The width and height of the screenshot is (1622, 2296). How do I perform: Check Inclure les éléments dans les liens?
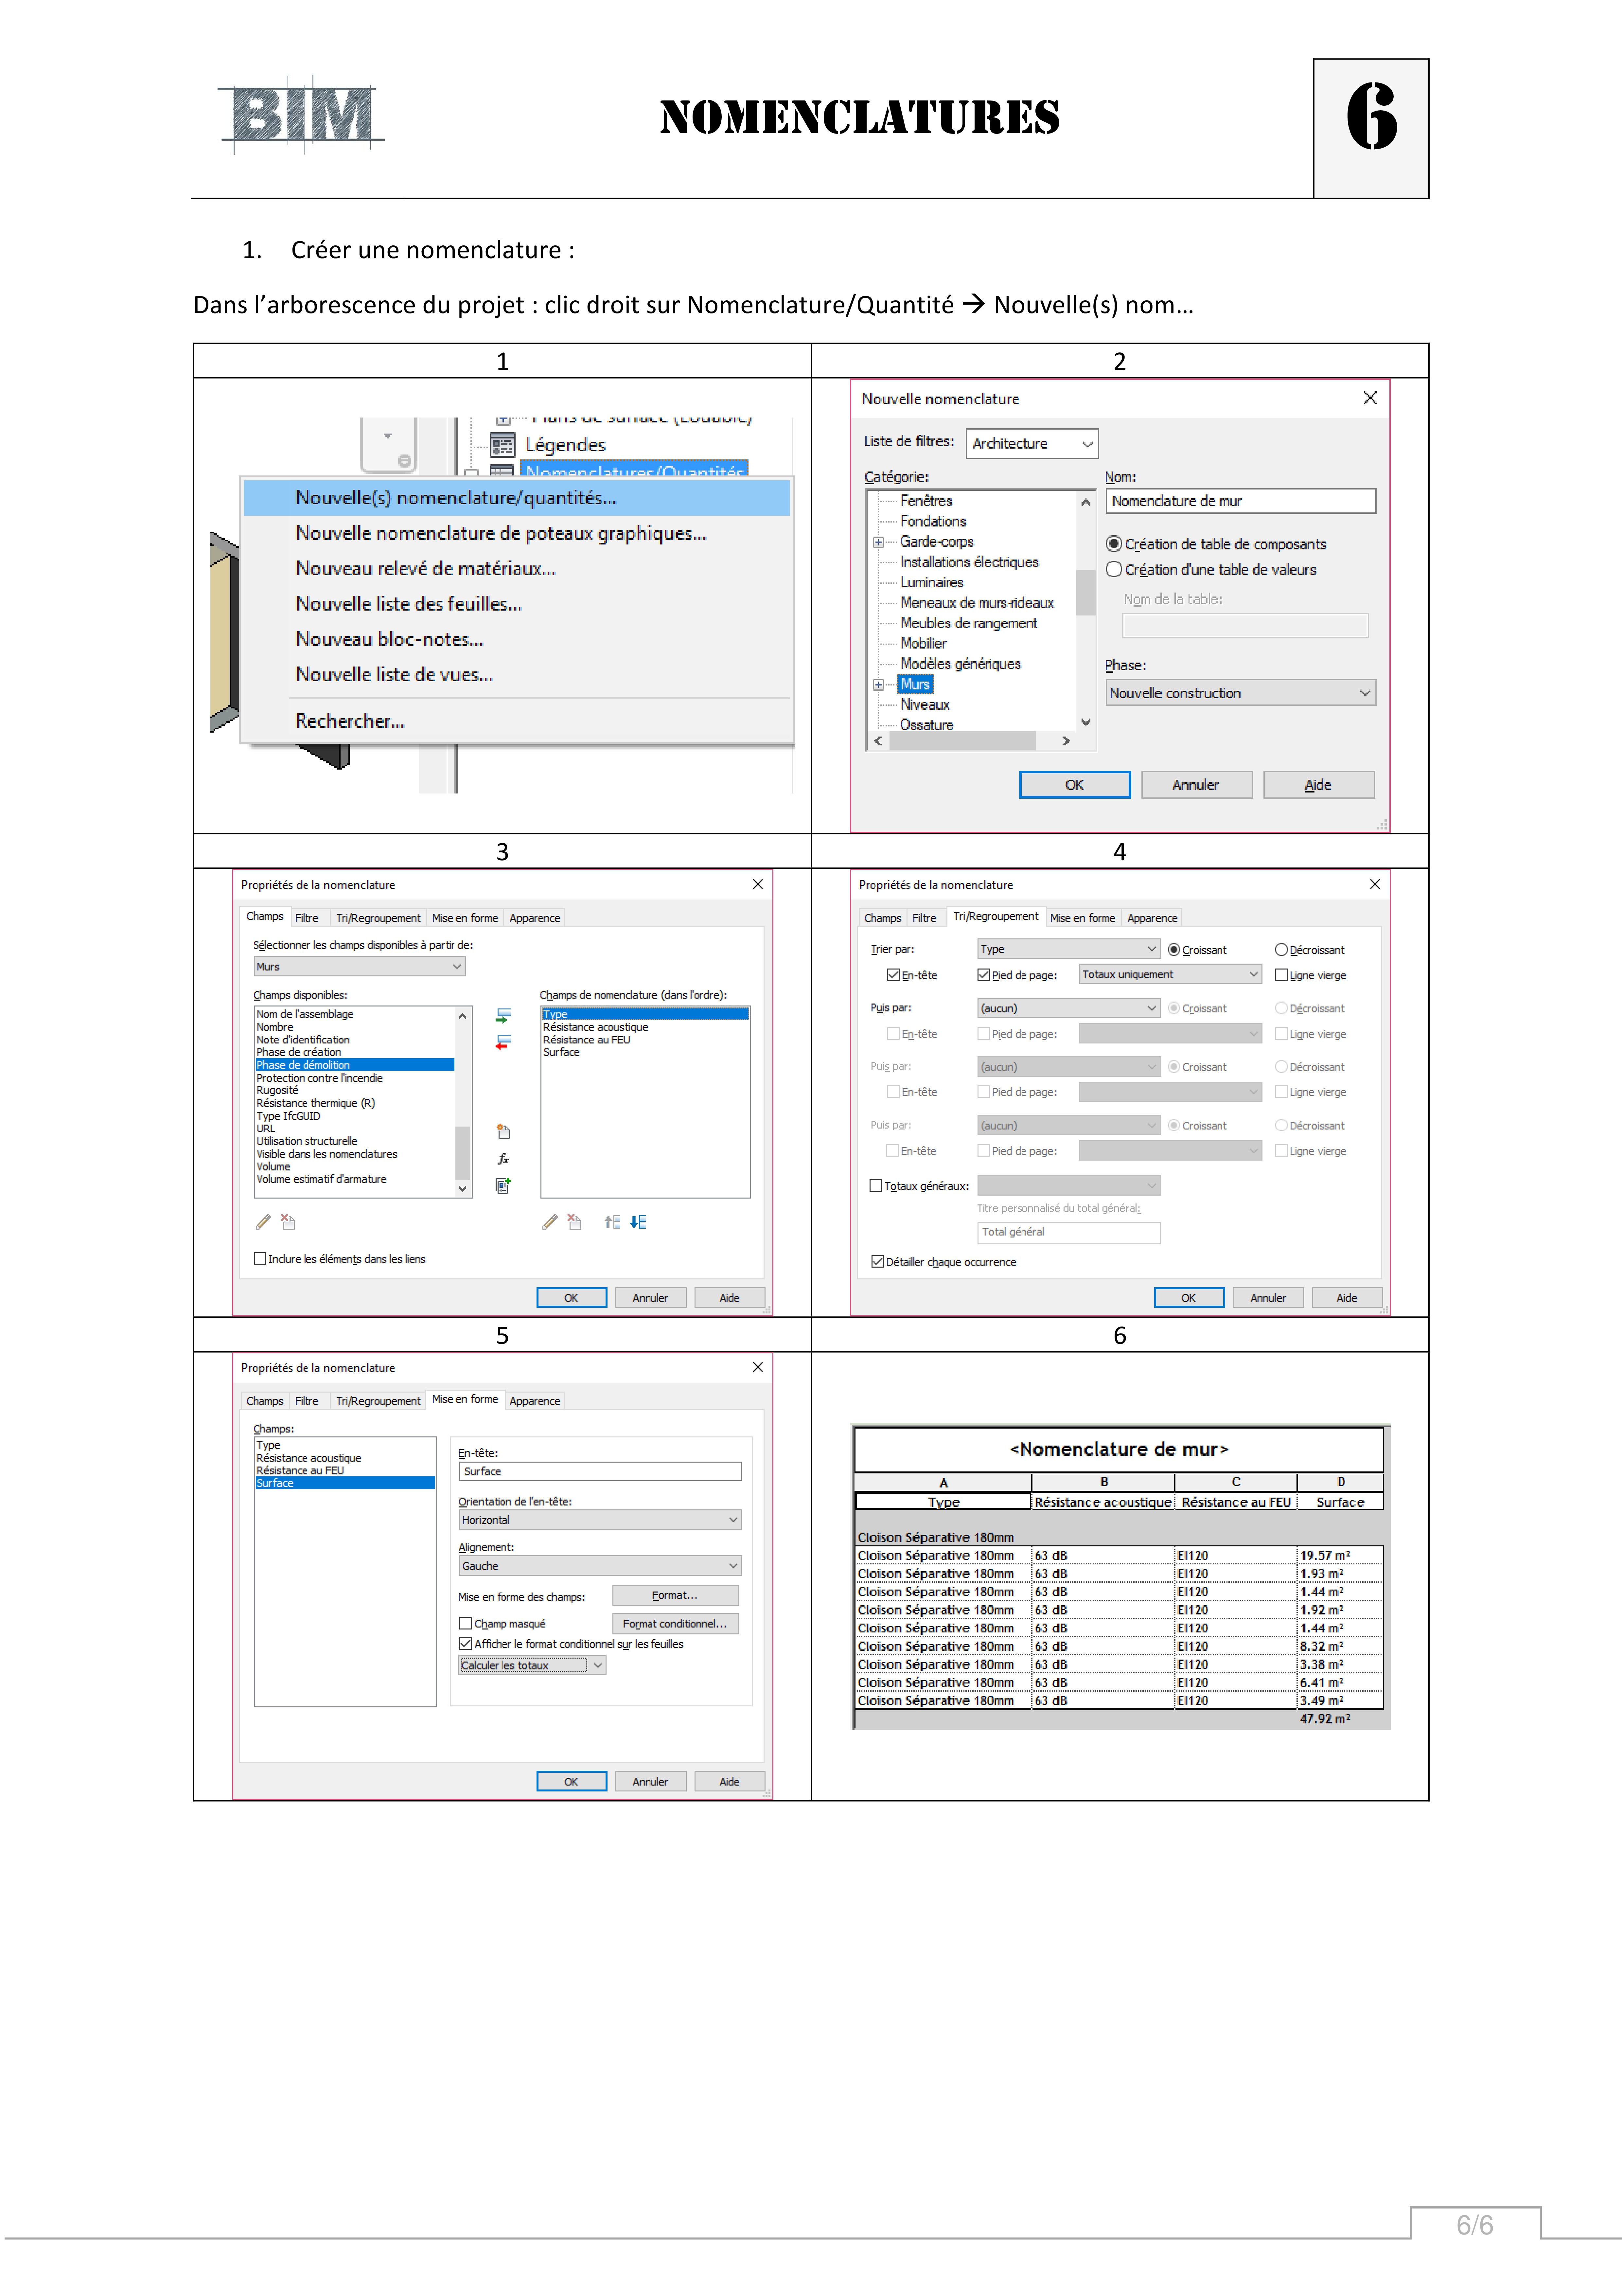260,1259
